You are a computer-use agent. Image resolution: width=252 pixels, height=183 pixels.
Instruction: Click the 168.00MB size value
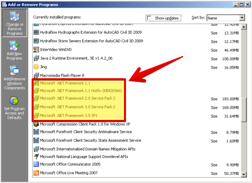click(x=230, y=108)
